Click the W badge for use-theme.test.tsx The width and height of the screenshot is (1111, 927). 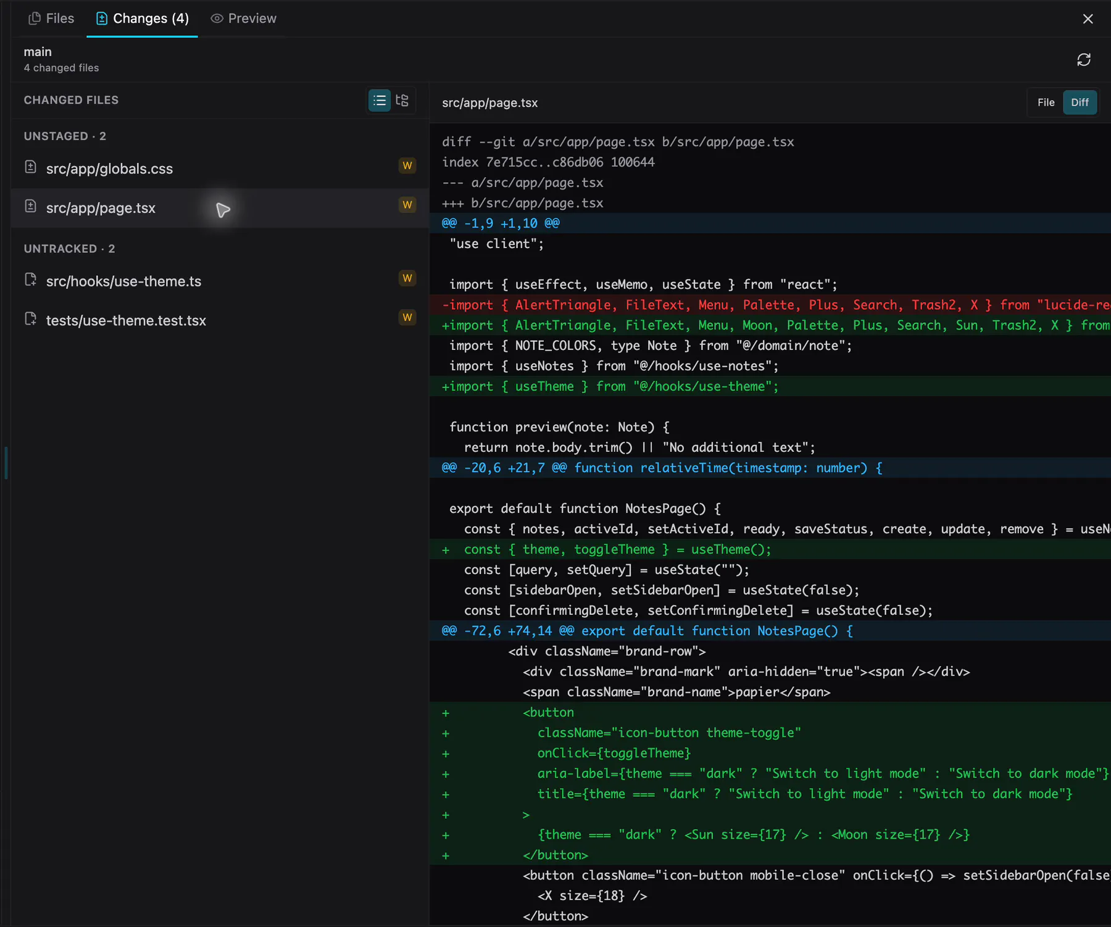(407, 317)
